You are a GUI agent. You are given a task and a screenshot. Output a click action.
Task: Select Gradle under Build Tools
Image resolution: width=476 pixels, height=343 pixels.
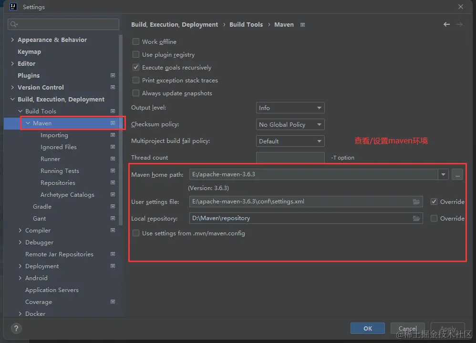(42, 207)
